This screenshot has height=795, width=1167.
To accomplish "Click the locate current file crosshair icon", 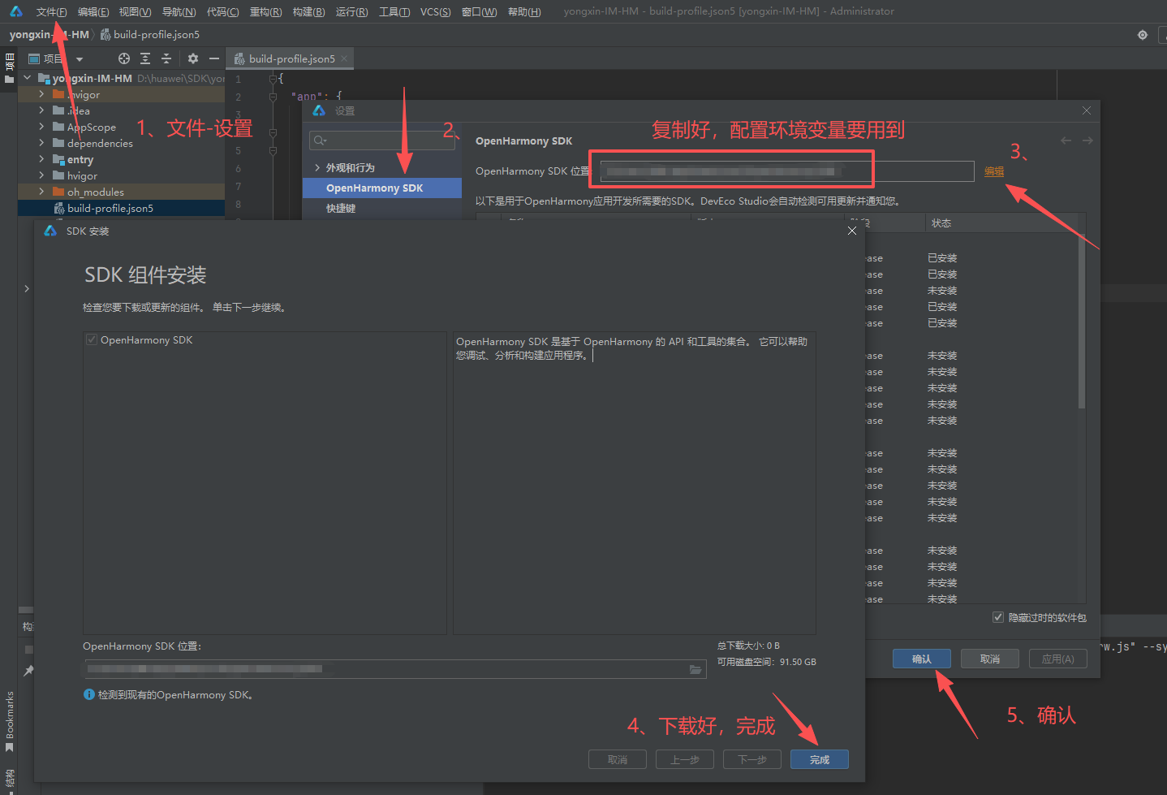I will coord(124,58).
